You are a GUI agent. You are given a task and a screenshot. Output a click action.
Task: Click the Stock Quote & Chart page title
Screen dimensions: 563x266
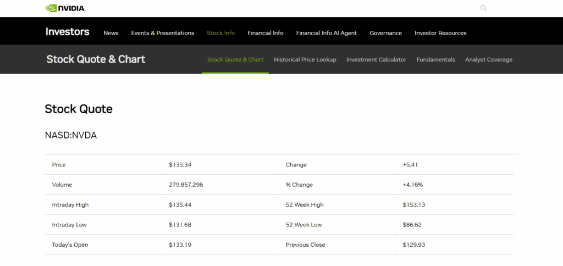(x=96, y=59)
